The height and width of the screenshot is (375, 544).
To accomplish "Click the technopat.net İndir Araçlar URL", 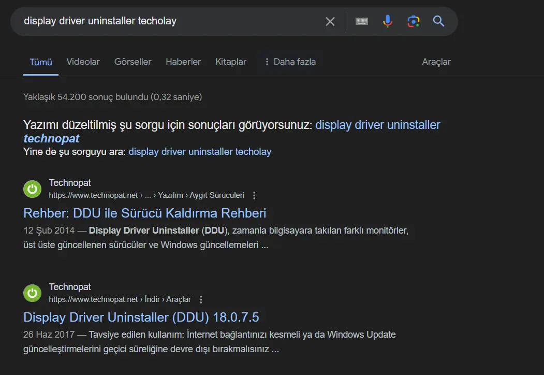I will point(120,300).
